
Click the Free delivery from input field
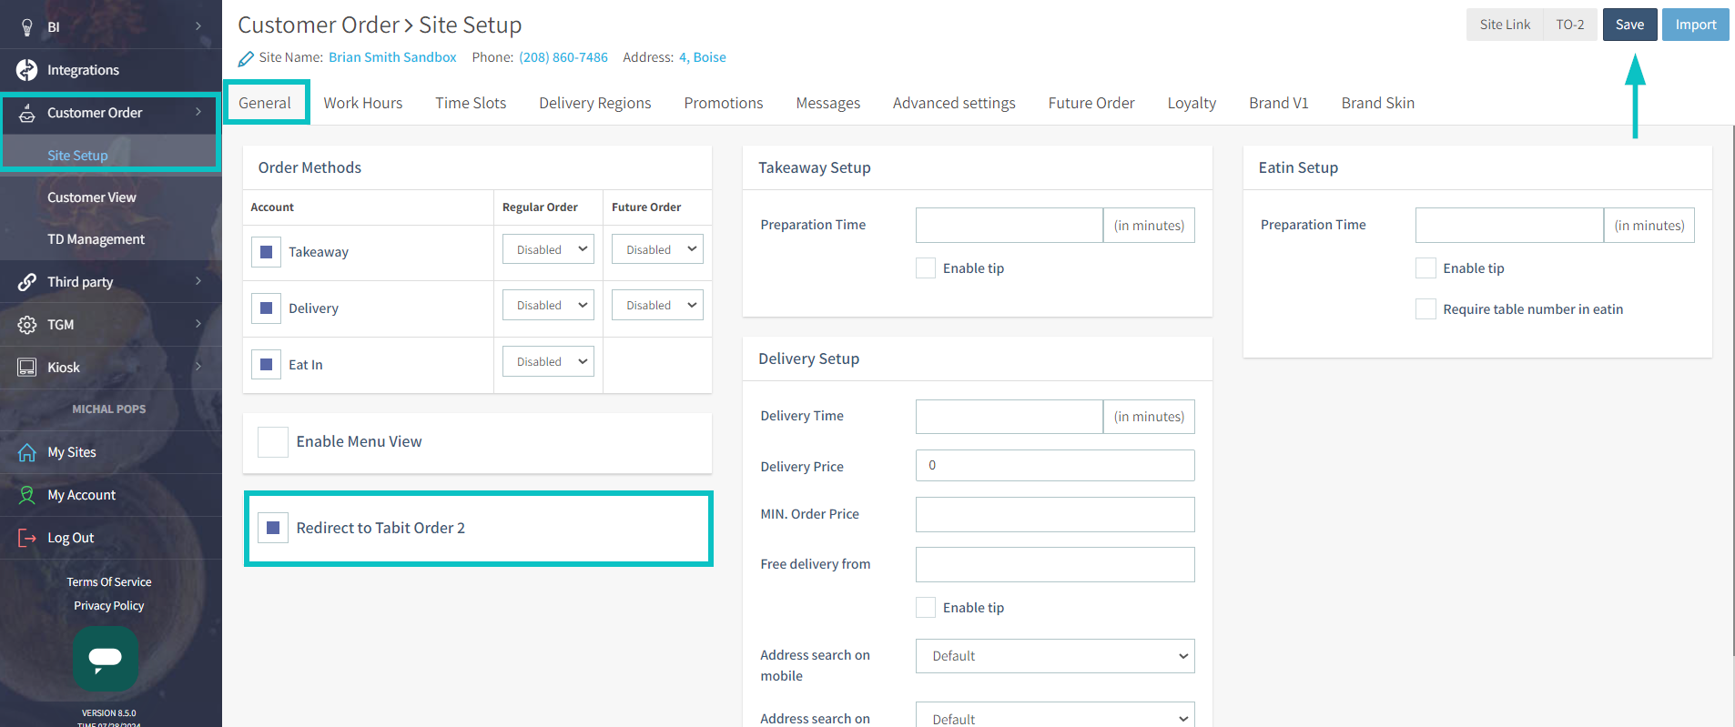[1055, 565]
